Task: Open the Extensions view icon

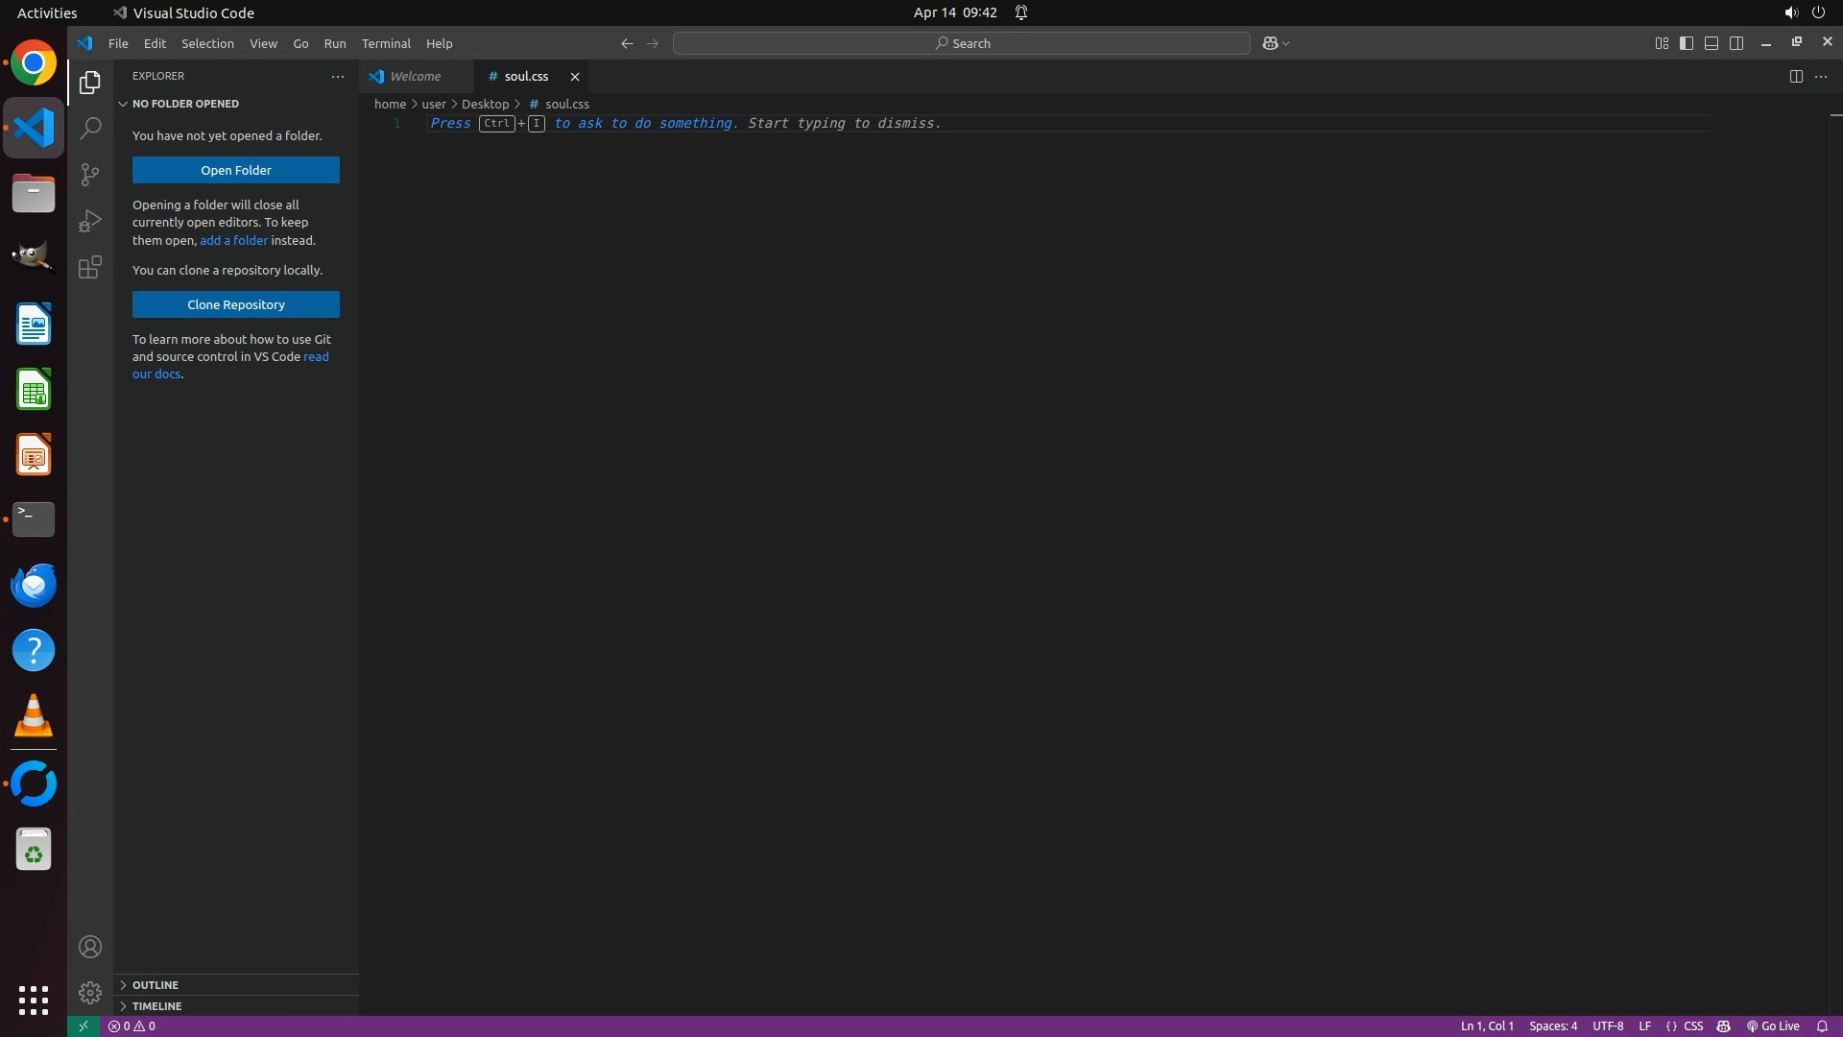Action: point(90,267)
